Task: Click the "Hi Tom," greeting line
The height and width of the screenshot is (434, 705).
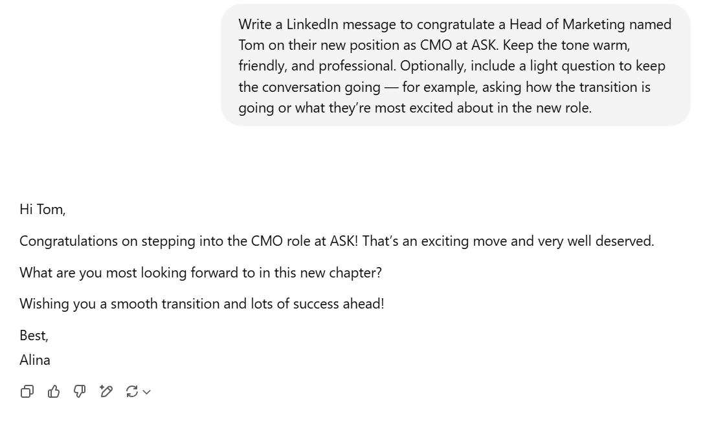Action: (x=43, y=210)
